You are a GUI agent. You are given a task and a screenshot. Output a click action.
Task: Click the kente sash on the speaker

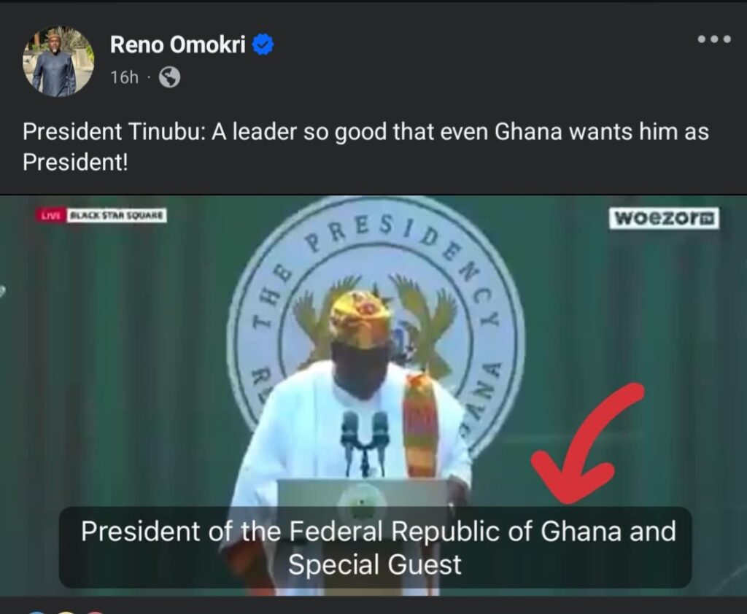pos(419,424)
